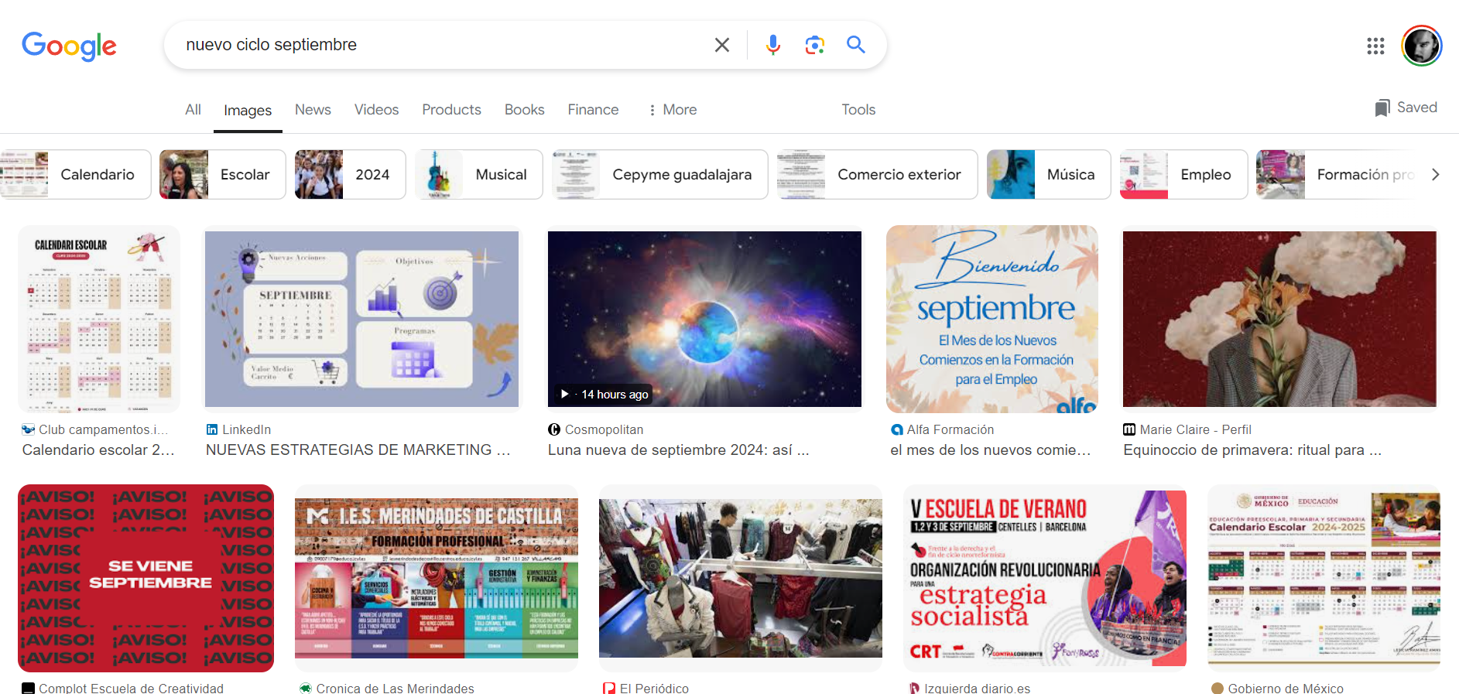The height and width of the screenshot is (694, 1459).
Task: Open Saved items bookmark
Action: point(1406,108)
